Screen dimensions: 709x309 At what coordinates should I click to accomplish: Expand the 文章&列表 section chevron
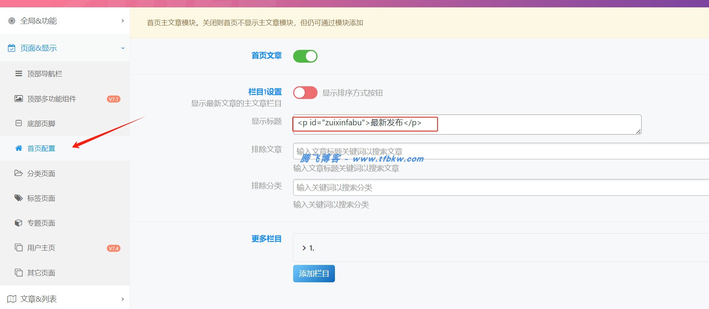(x=123, y=299)
